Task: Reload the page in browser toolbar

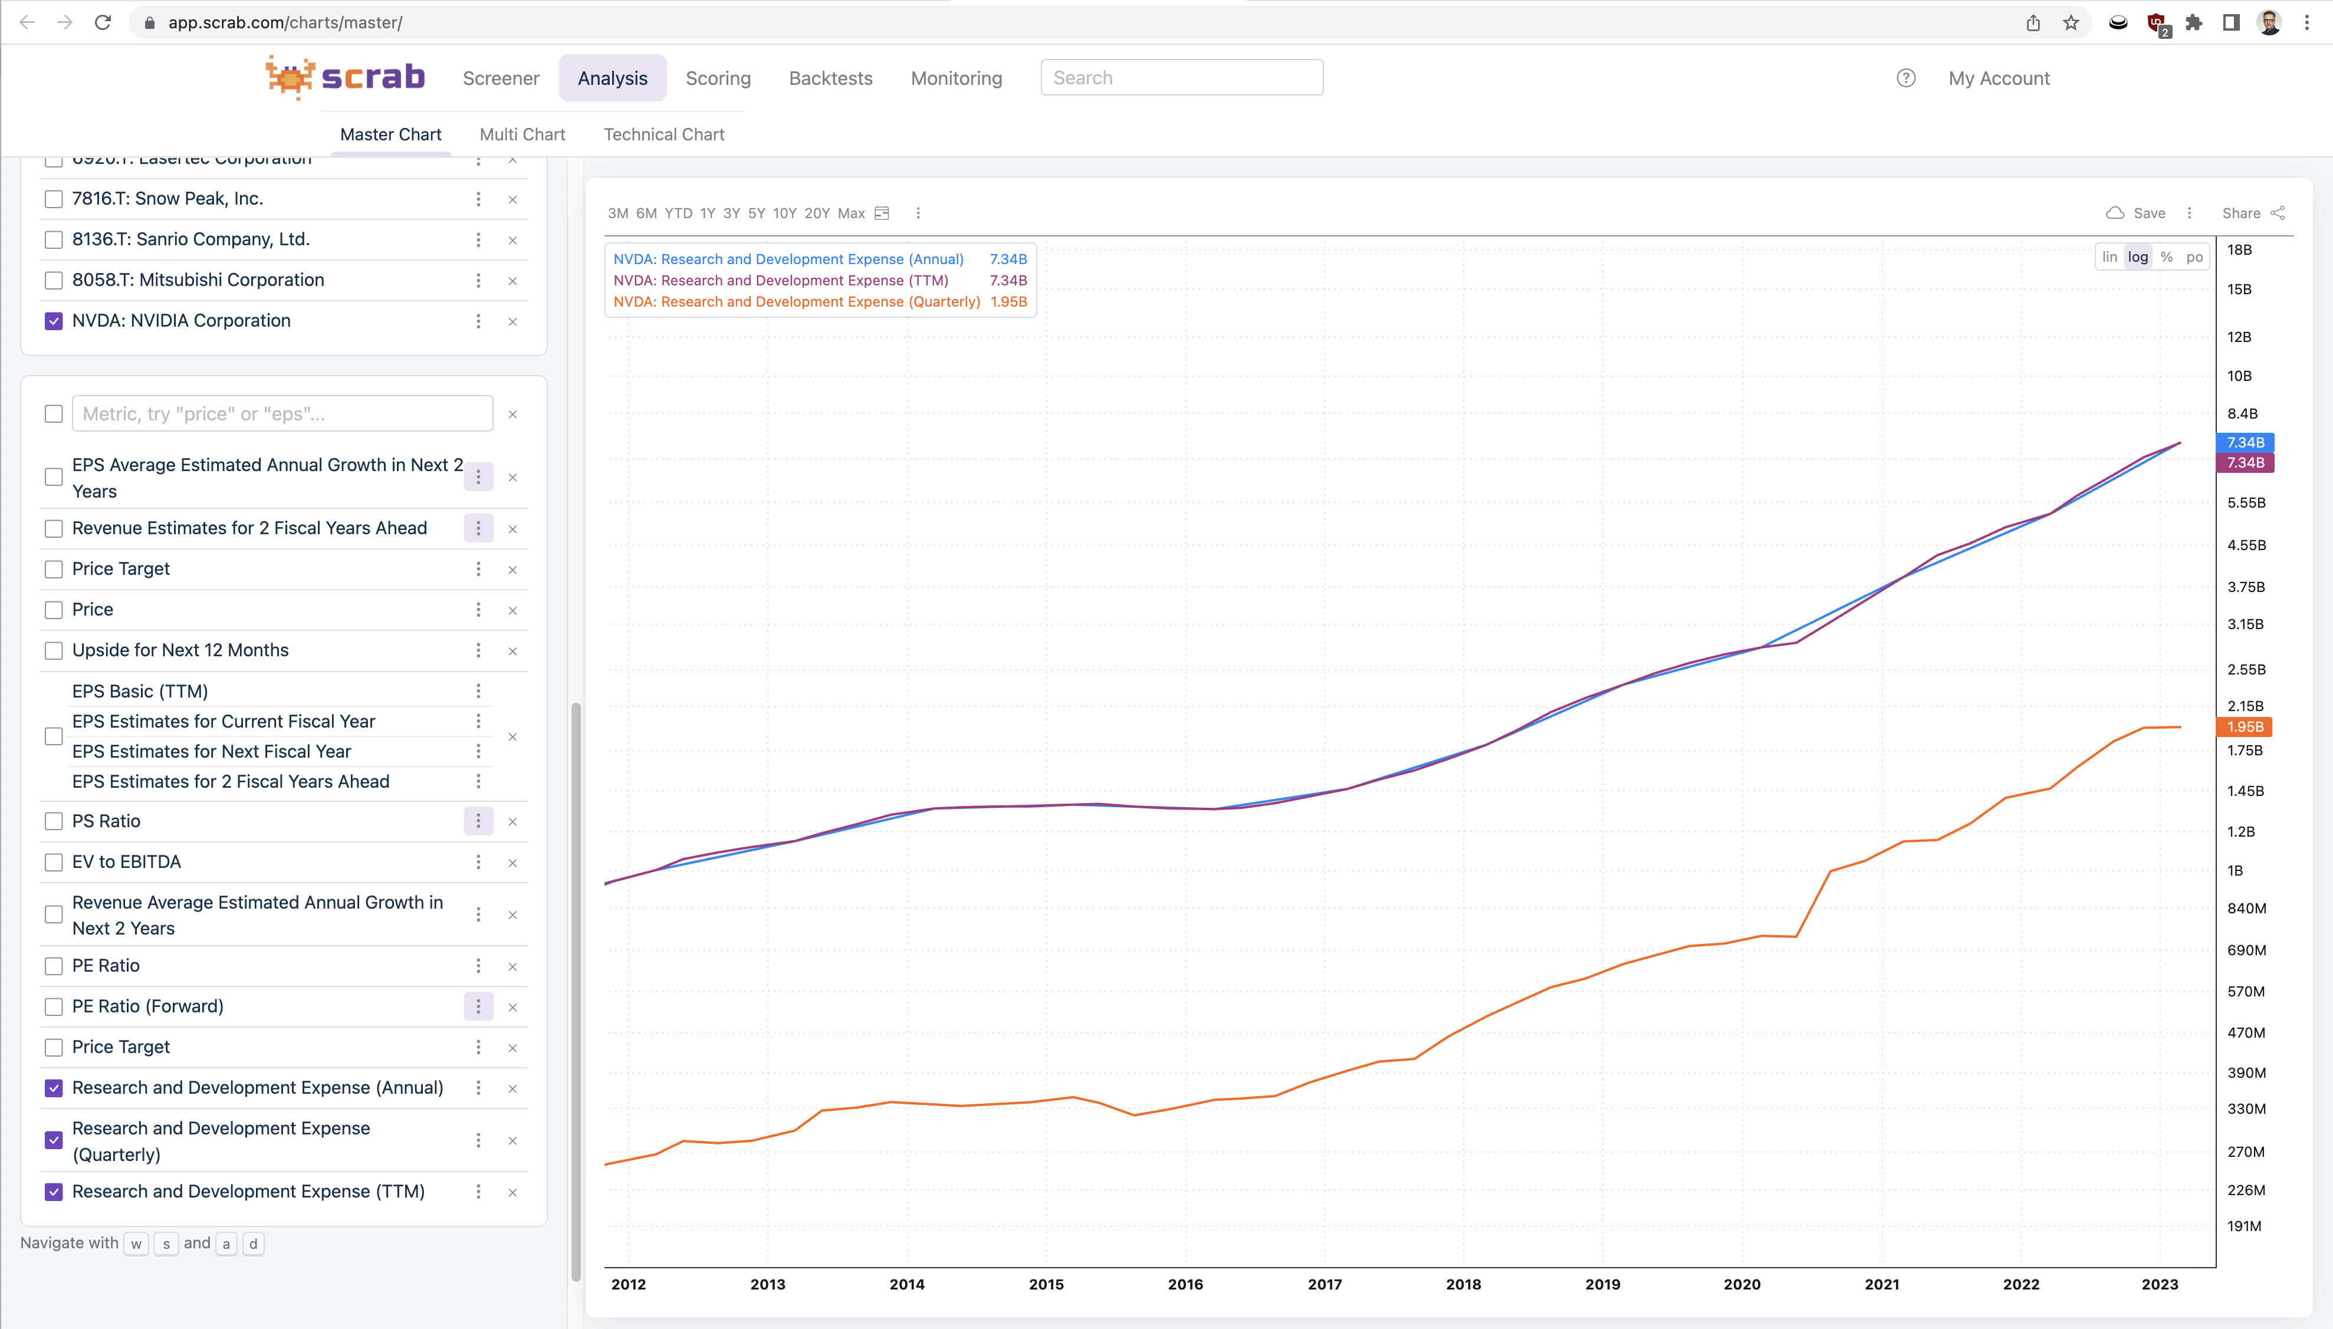Action: 103,23
